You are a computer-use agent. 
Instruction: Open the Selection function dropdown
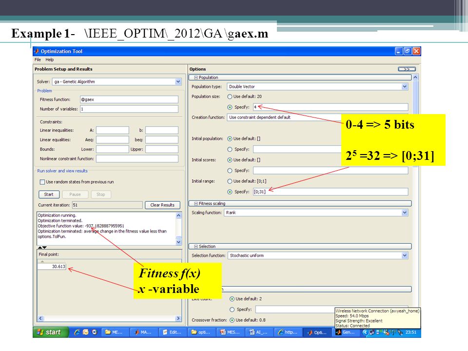pyautogui.click(x=405, y=255)
